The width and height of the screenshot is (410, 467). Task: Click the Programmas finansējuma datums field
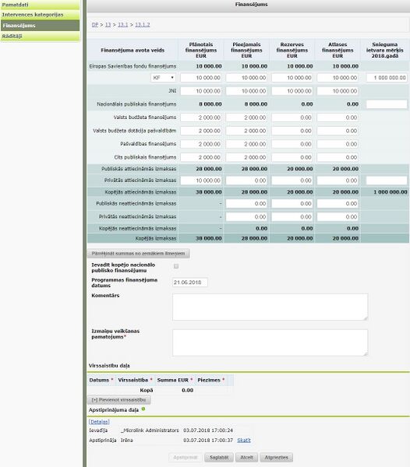click(190, 283)
